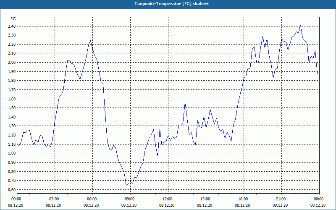The height and width of the screenshot is (210, 336).
Task: Pick the "0,70" y-axis value
Action: tap(12, 181)
